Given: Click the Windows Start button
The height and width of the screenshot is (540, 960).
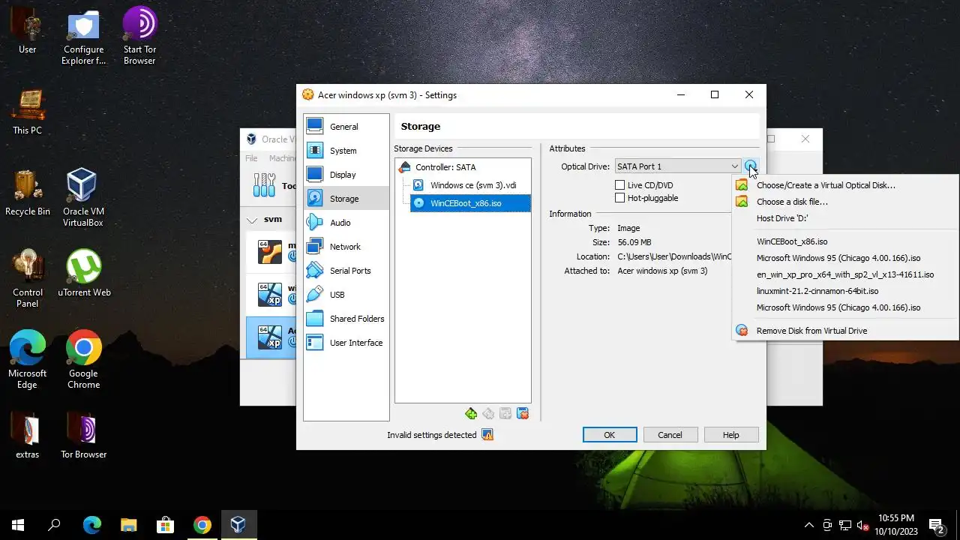Looking at the screenshot, I should pyautogui.click(x=18, y=525).
